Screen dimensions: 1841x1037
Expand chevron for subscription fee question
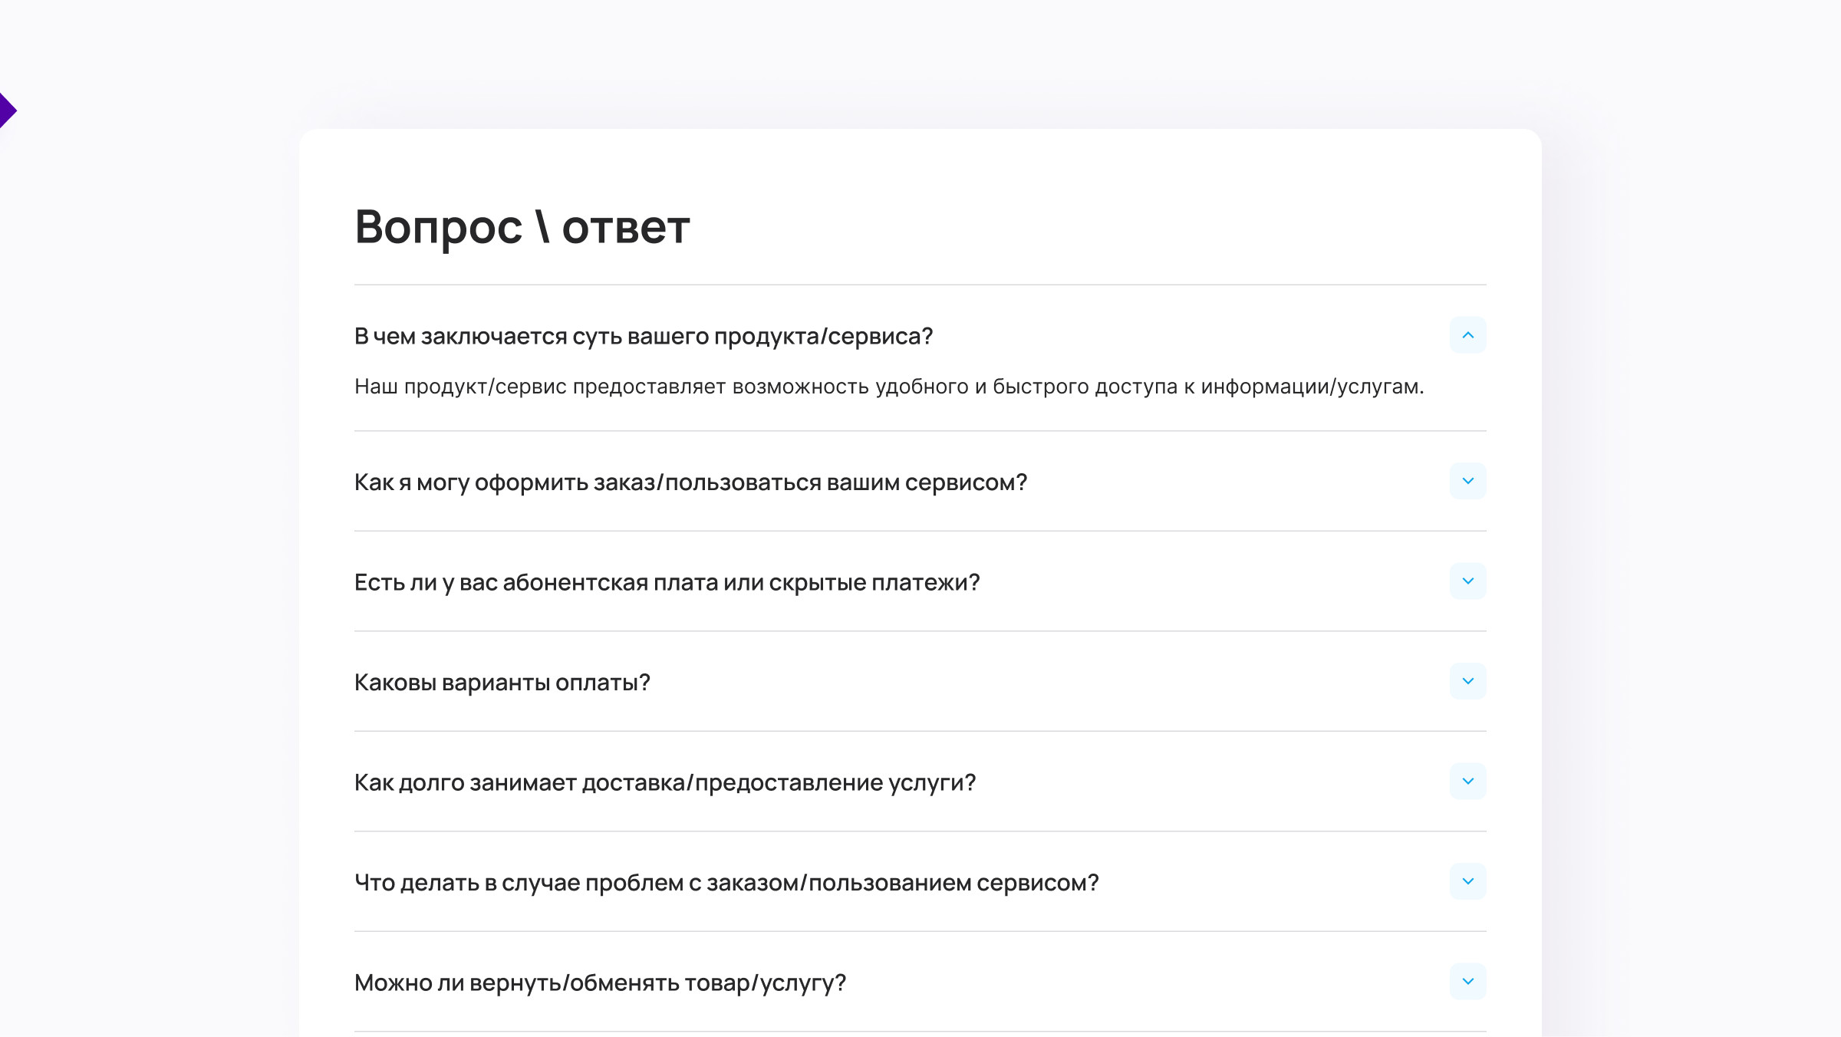1467,581
